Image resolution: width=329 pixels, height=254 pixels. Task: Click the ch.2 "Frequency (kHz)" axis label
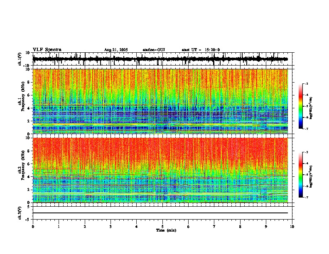[23, 165]
